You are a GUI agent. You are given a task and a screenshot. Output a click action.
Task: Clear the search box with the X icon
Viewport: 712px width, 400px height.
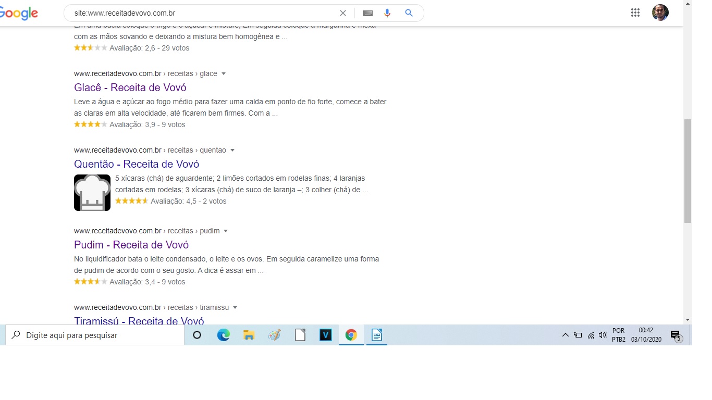click(343, 13)
